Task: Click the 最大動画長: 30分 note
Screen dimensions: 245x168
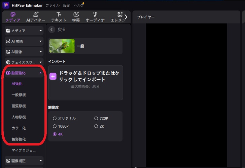Action: tap(85, 86)
